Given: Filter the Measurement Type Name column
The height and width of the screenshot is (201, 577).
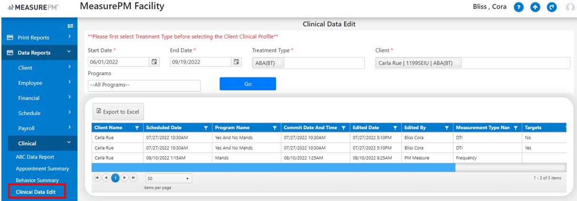Looking at the screenshot, I should (516, 128).
